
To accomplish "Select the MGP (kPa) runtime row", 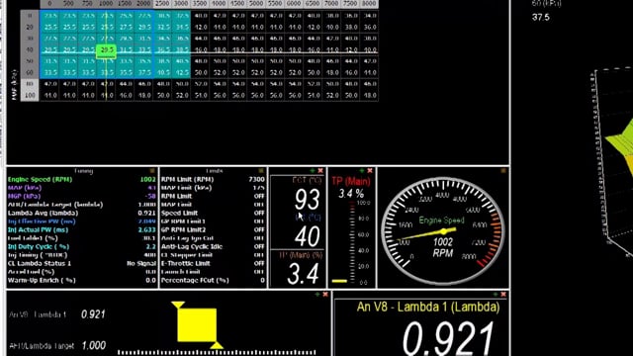I will (x=81, y=196).
